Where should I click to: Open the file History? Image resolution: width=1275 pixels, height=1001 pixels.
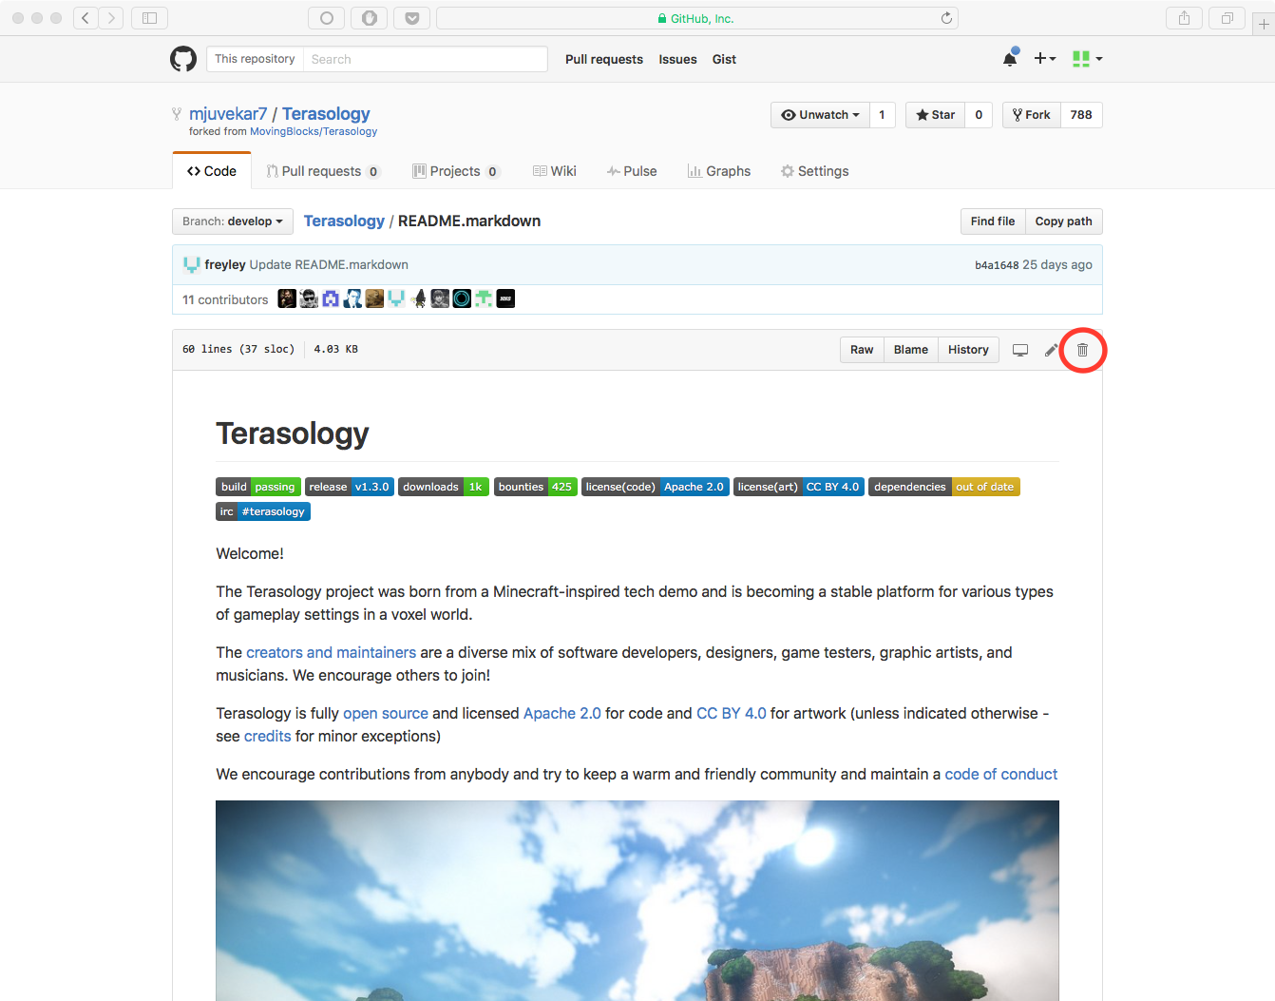pyautogui.click(x=968, y=350)
